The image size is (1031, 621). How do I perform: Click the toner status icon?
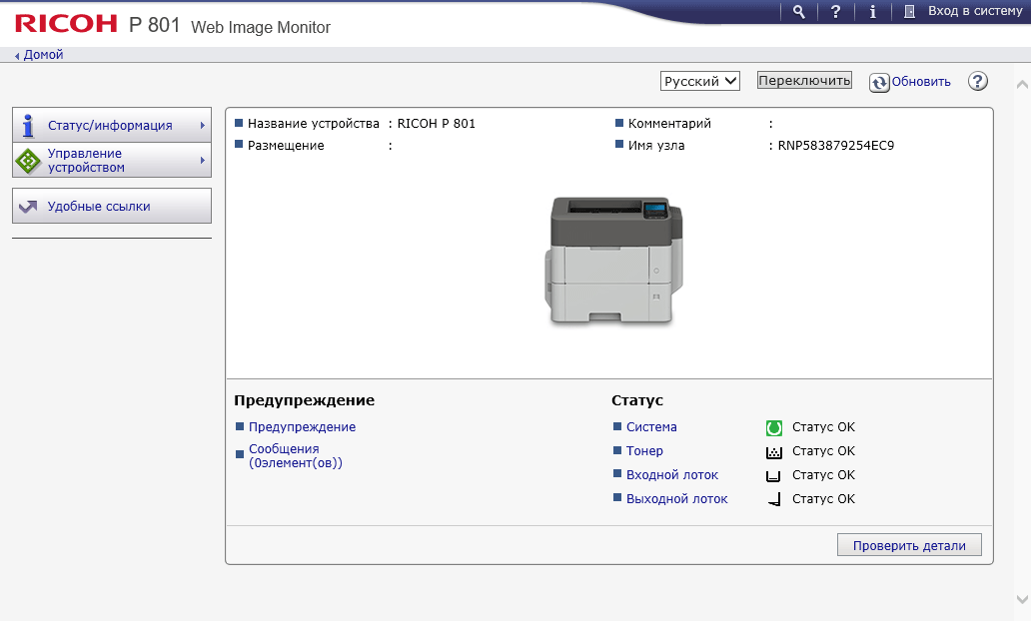(x=773, y=451)
